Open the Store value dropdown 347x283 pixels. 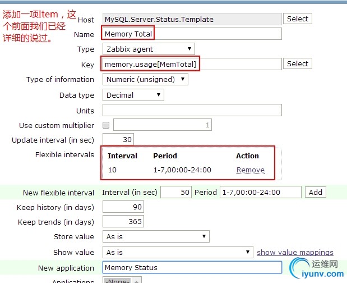point(156,236)
